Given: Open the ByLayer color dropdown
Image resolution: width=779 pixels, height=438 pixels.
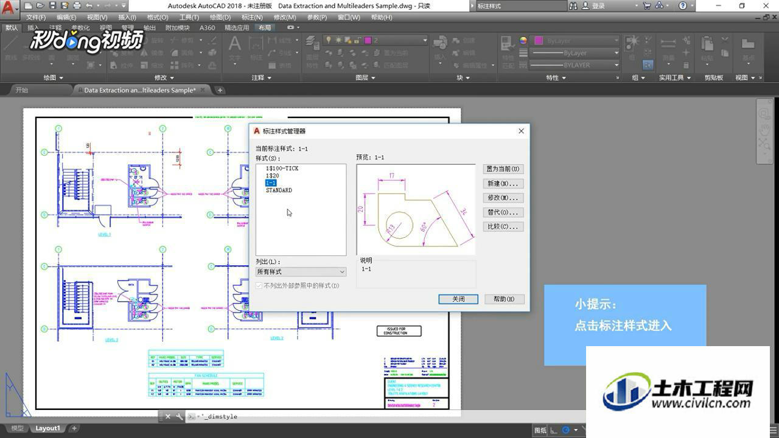Looking at the screenshot, I should pyautogui.click(x=616, y=41).
